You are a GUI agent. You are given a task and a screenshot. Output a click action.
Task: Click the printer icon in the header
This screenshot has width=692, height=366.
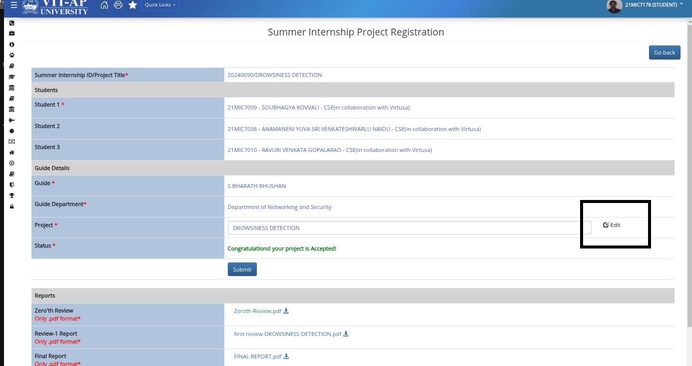[118, 5]
